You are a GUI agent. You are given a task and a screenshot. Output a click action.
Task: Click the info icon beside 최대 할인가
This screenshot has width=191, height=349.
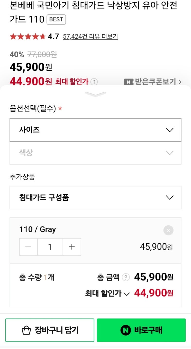click(x=94, y=82)
